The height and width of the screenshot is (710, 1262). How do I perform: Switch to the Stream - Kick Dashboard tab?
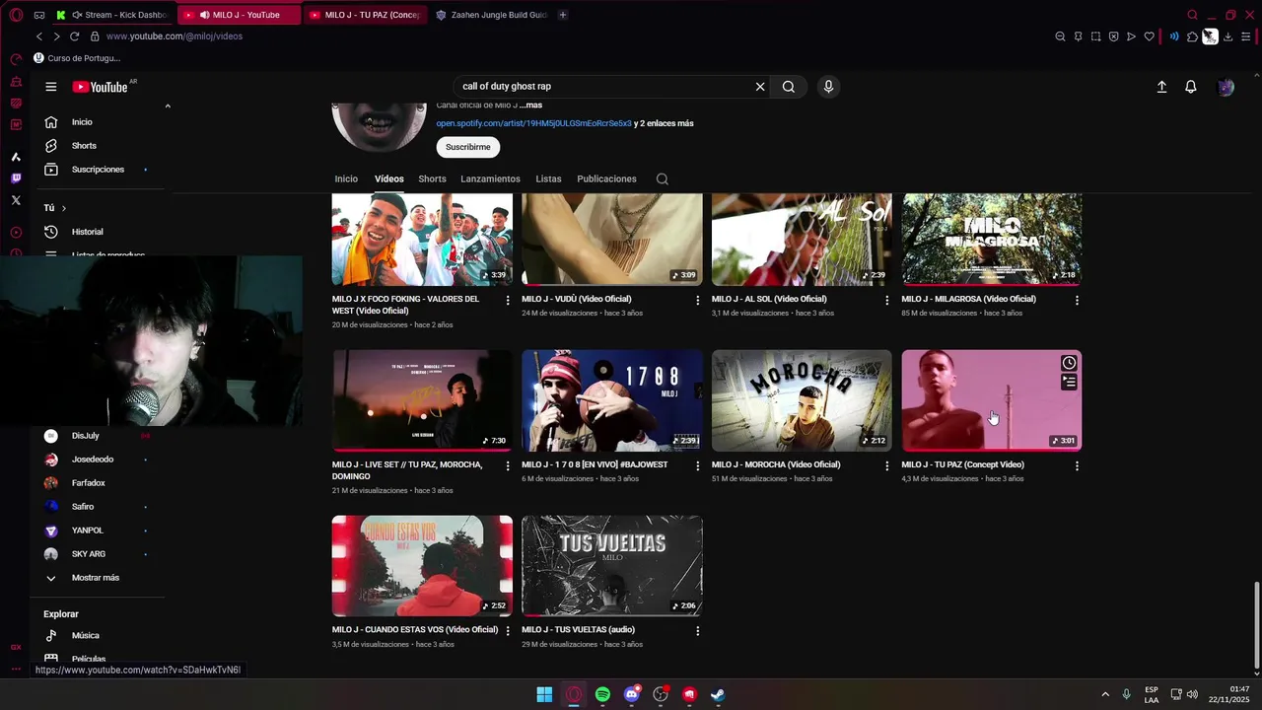click(x=115, y=15)
